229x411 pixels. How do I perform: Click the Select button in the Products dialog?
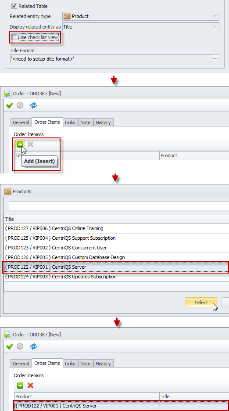click(201, 303)
